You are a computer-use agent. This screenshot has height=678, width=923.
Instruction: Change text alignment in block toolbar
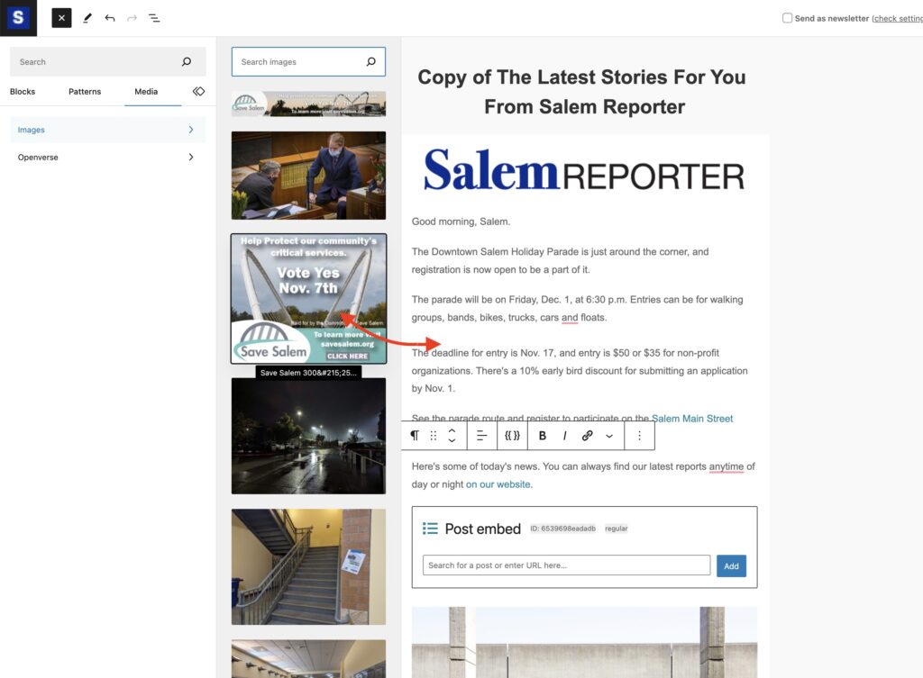tap(481, 436)
